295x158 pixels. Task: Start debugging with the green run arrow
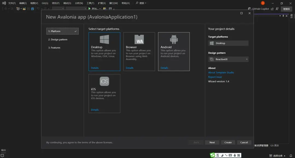[90, 8]
